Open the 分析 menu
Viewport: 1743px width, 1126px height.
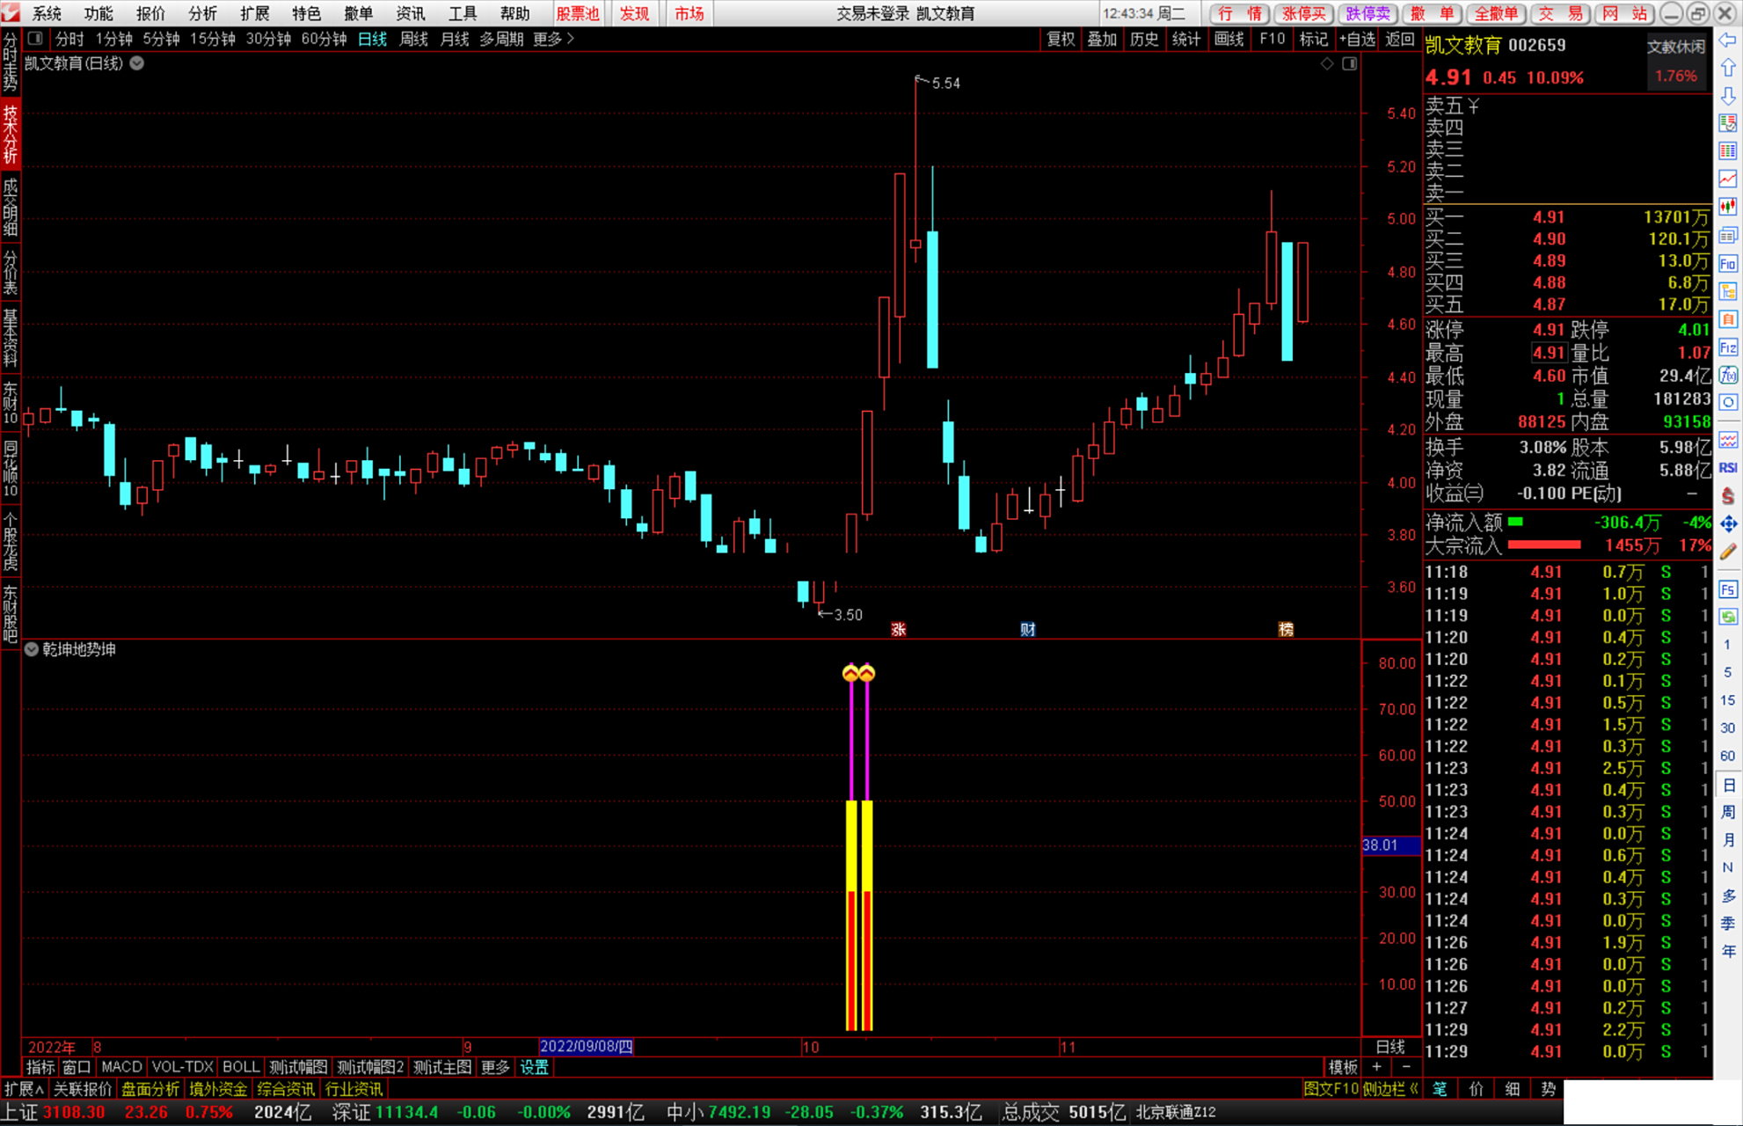202,13
